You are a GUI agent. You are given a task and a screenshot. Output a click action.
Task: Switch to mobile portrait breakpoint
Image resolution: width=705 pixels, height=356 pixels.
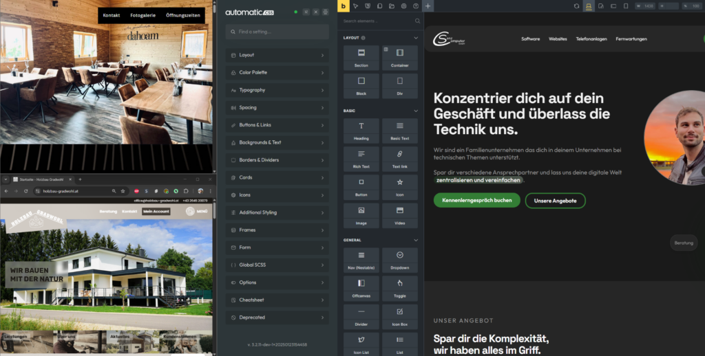625,6
